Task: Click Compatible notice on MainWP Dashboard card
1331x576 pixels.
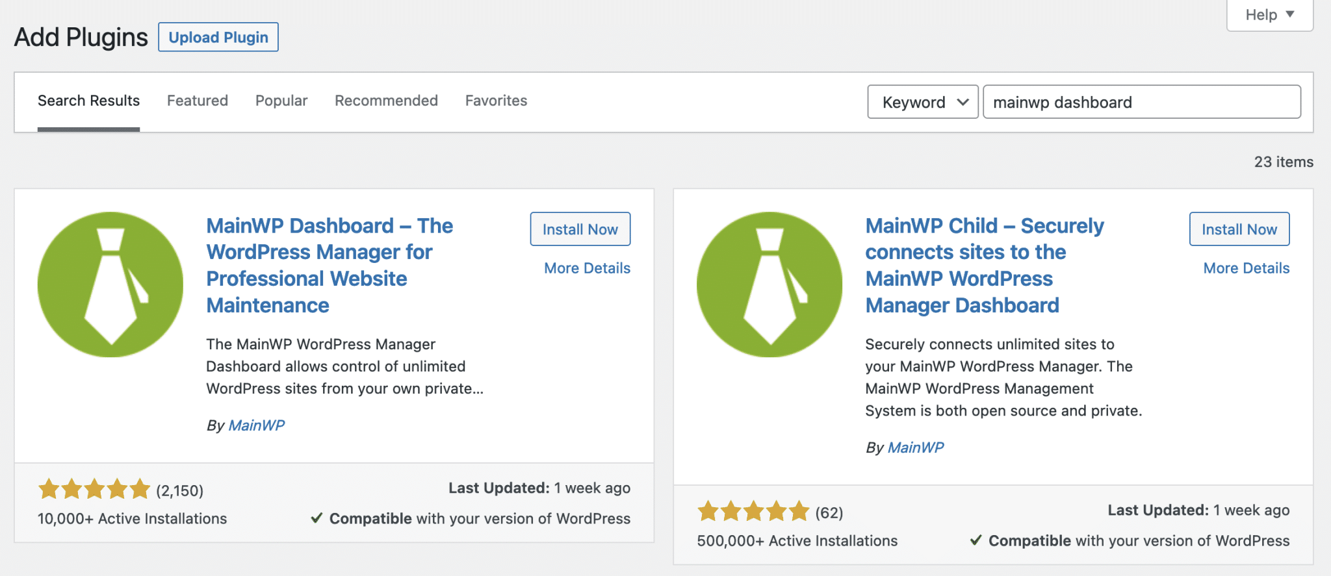Action: pyautogui.click(x=471, y=519)
